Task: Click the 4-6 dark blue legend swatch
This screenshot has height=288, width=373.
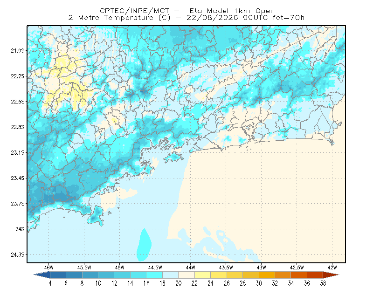Action: click(58, 274)
